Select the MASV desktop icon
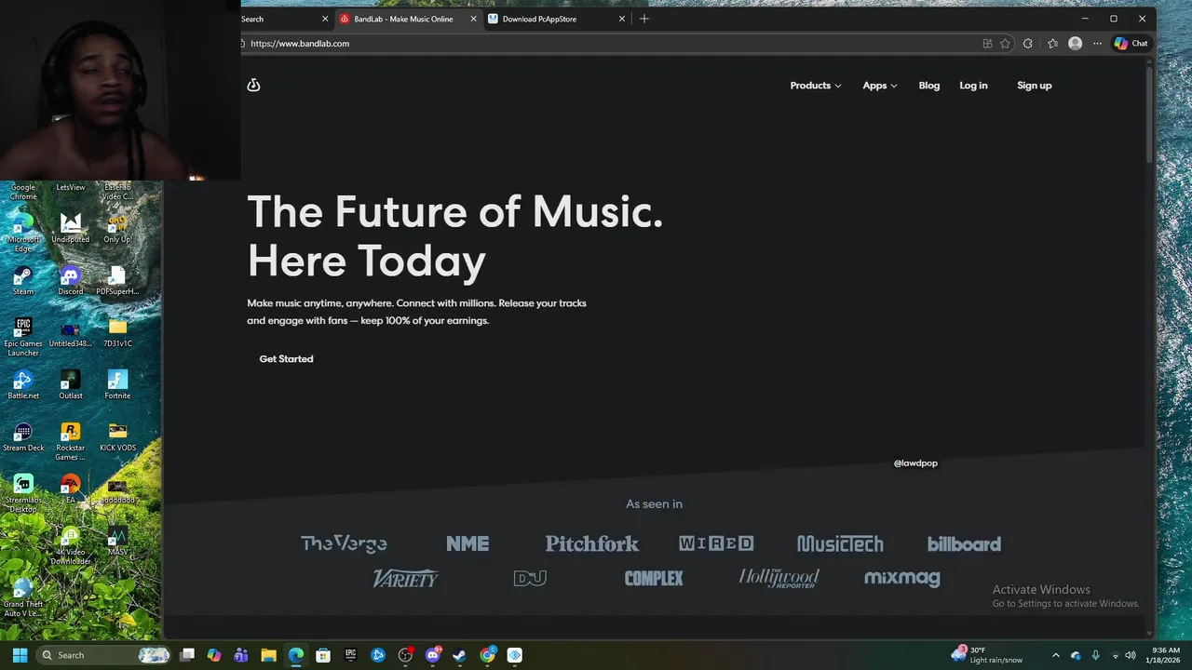The height and width of the screenshot is (670, 1192). tap(117, 541)
